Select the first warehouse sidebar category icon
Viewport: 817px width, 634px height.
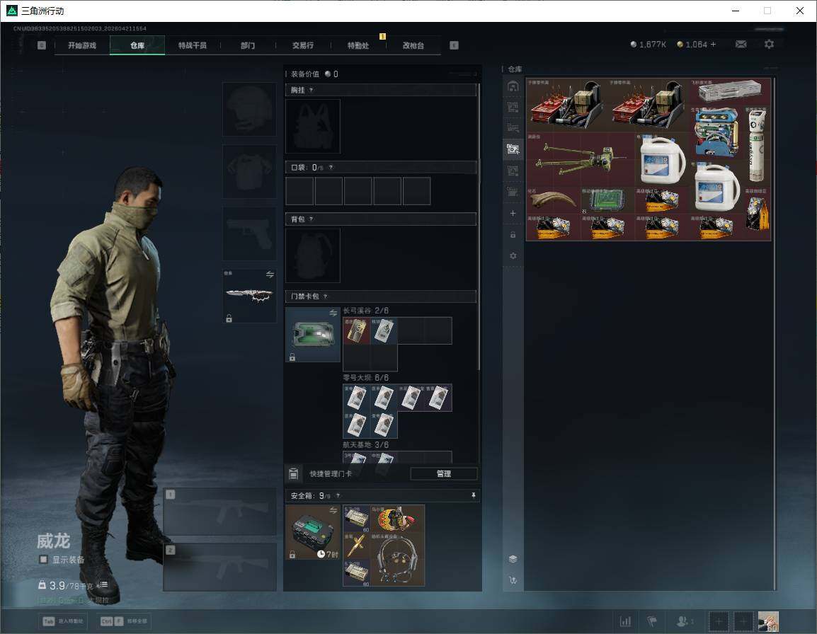(513, 86)
